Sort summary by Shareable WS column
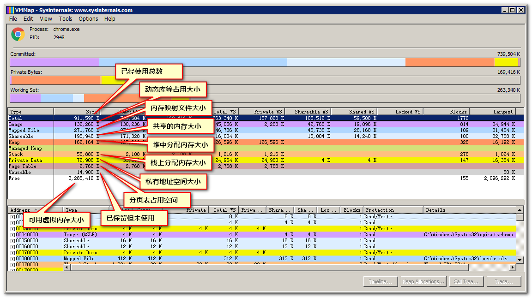The width and height of the screenshot is (532, 298). [308, 112]
